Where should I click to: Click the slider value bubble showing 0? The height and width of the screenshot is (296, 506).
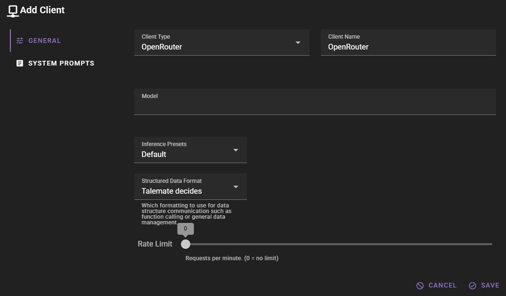186,229
